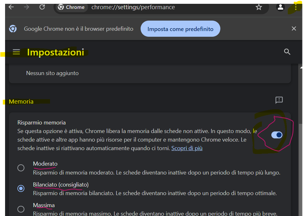Toggle the Risparmio memoria switch
The image size is (303, 216).
[277, 135]
